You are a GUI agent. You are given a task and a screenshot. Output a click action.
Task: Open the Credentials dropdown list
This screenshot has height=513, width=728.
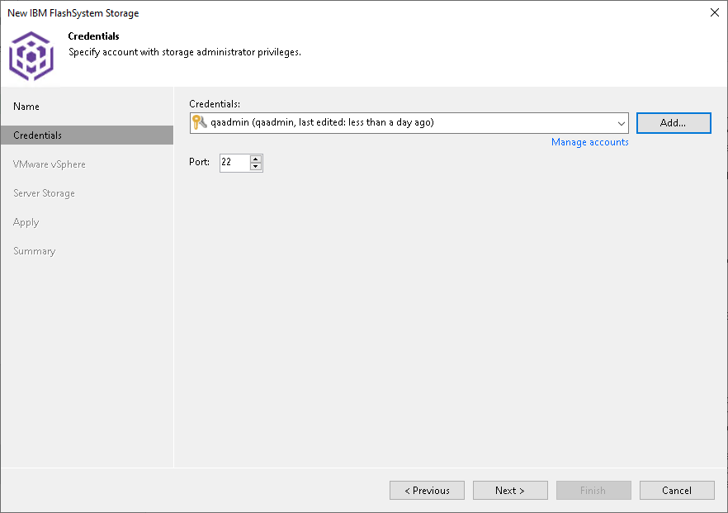point(621,123)
